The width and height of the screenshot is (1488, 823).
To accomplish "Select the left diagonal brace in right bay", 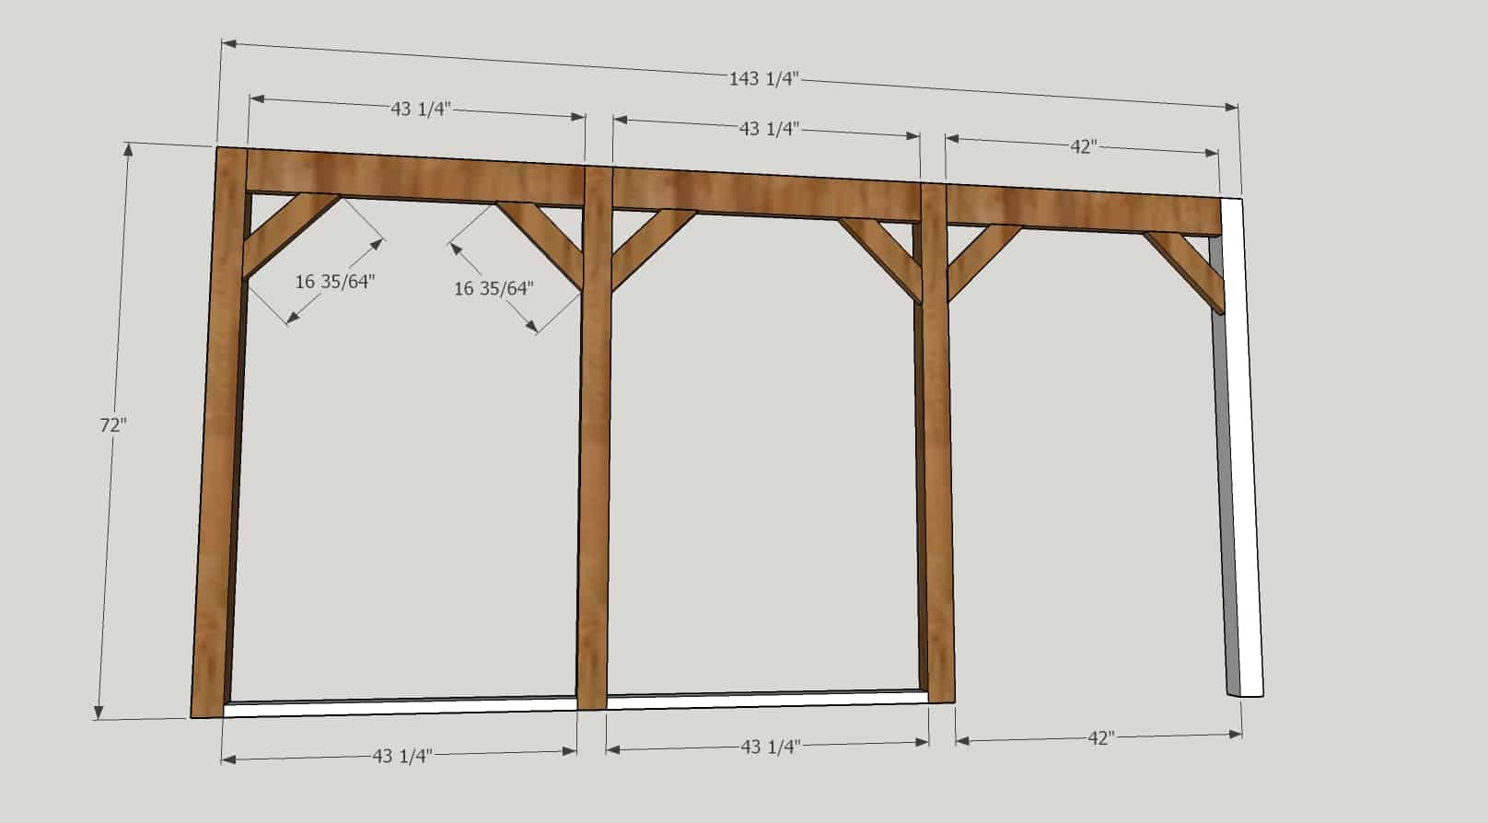I will click(x=983, y=261).
